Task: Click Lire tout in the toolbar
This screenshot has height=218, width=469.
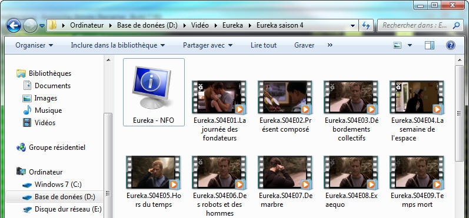Action: click(264, 45)
